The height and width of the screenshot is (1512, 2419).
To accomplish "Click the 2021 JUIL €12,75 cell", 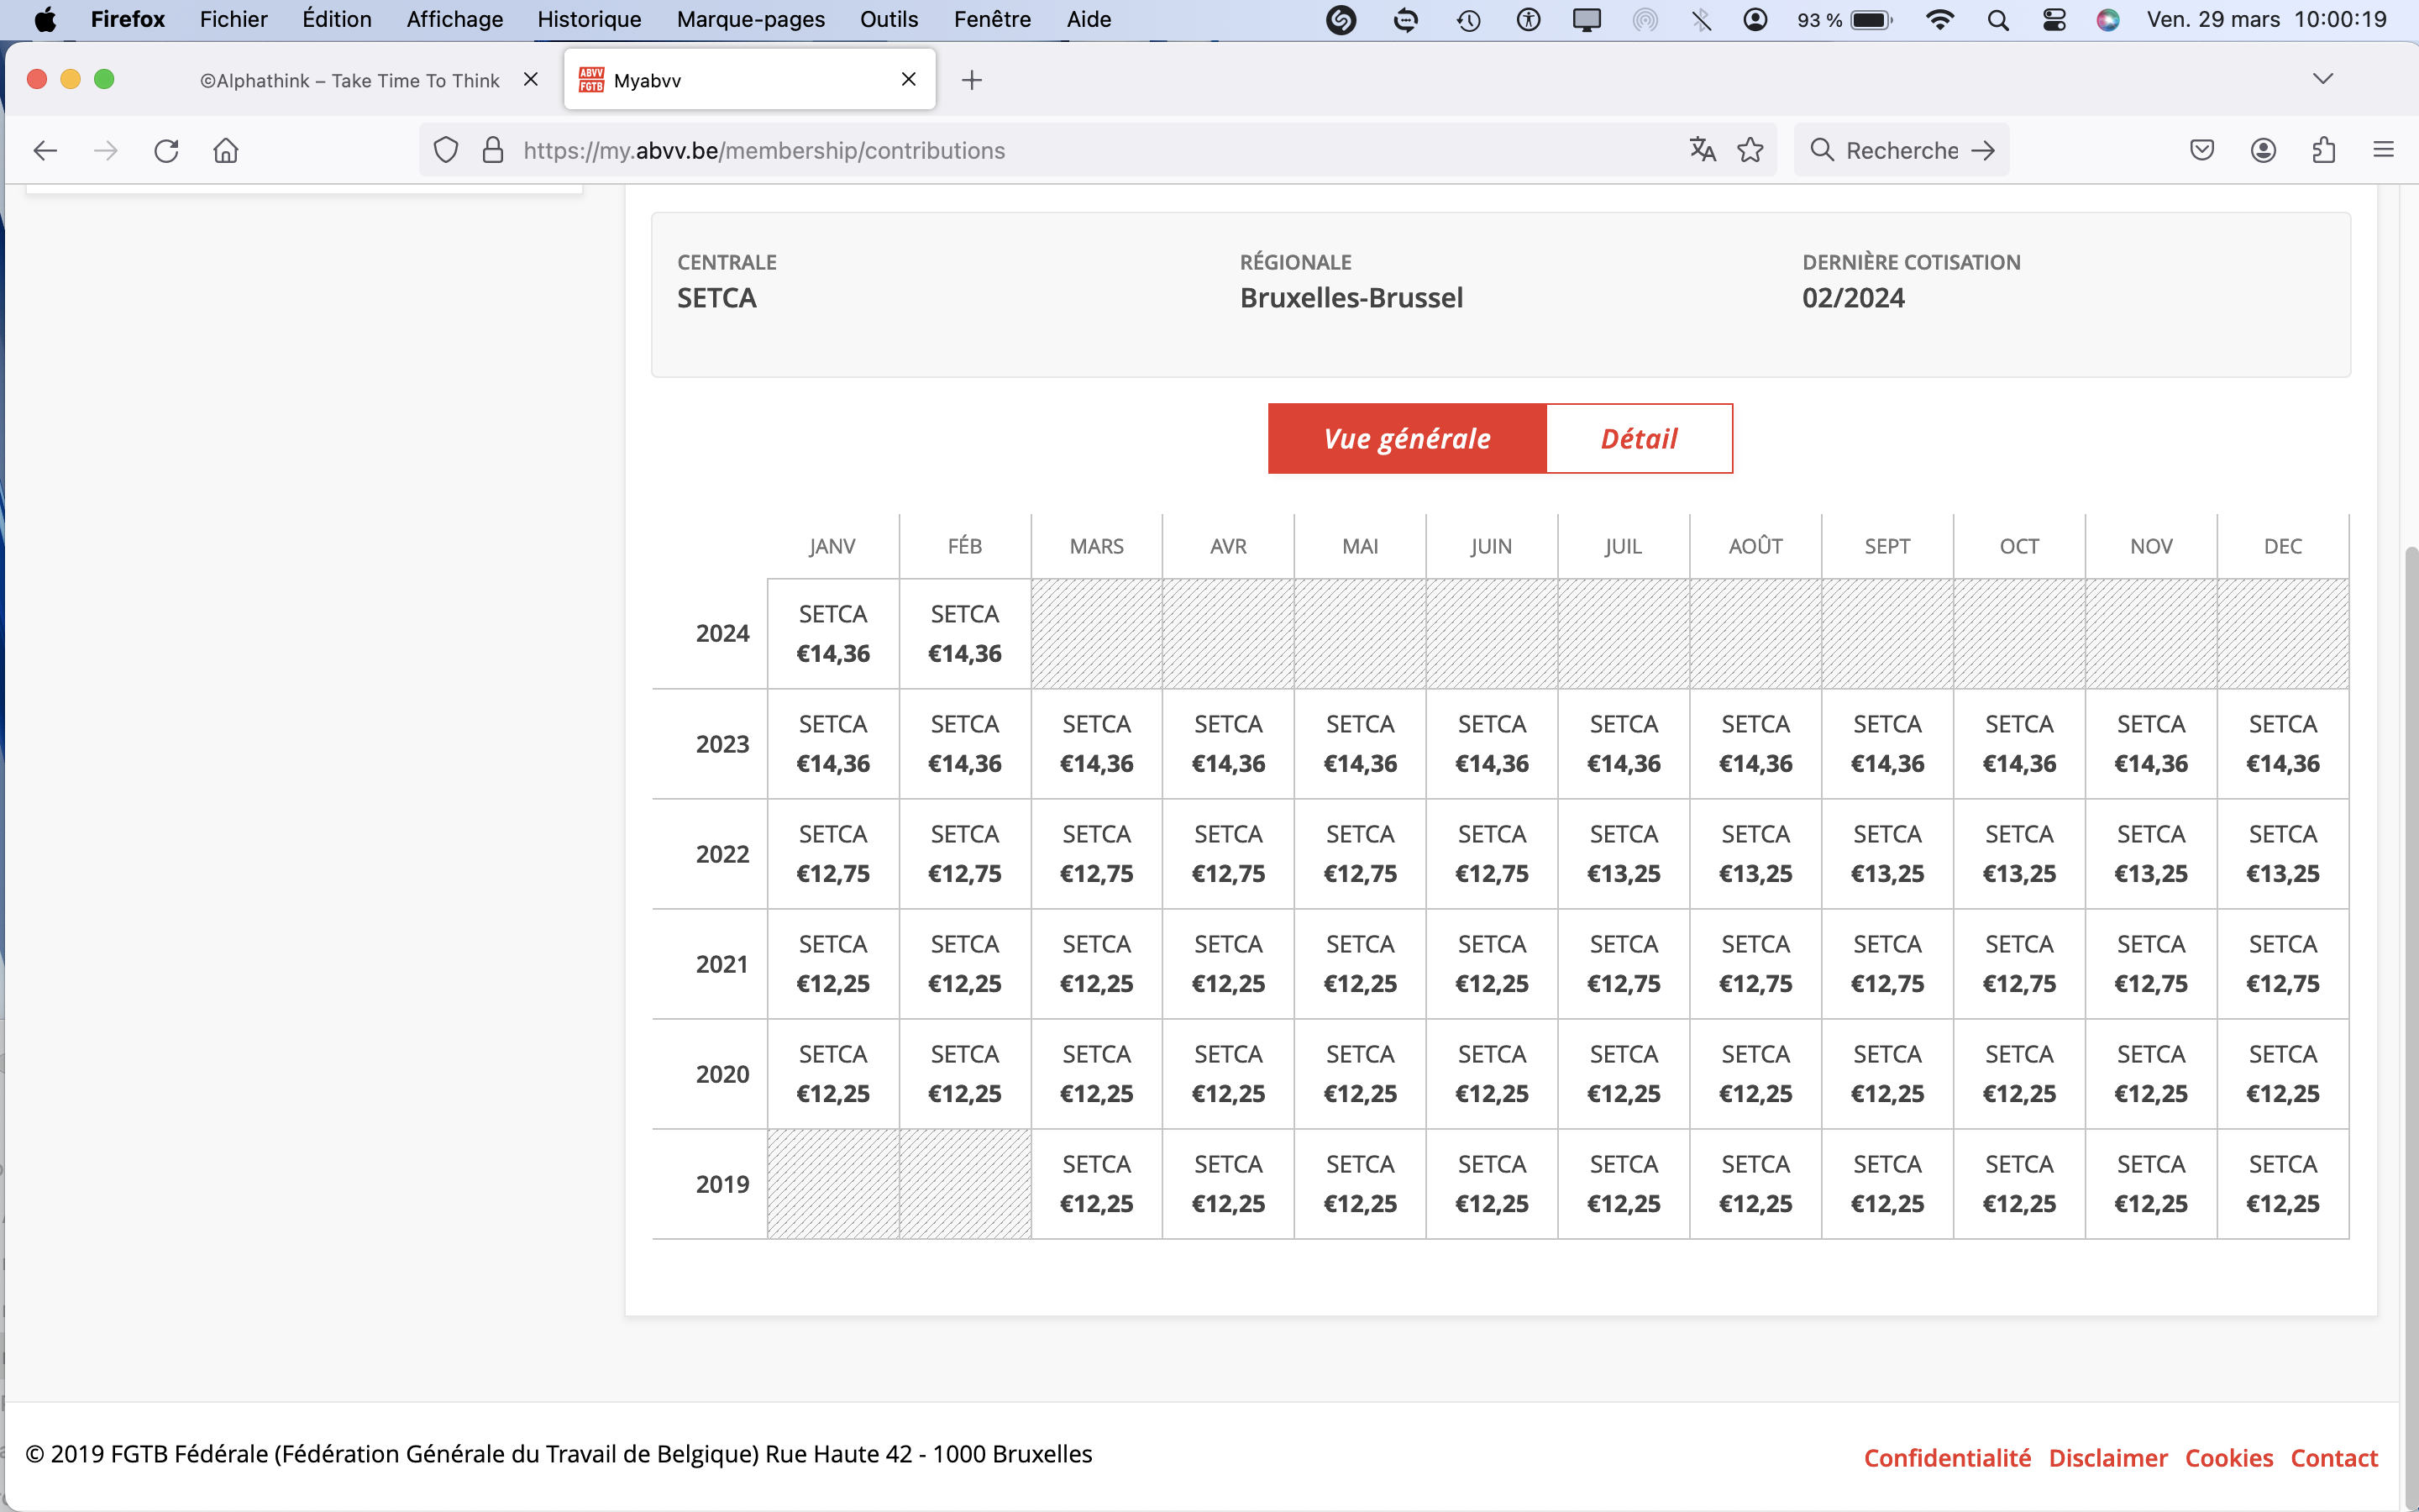I will (x=1624, y=964).
